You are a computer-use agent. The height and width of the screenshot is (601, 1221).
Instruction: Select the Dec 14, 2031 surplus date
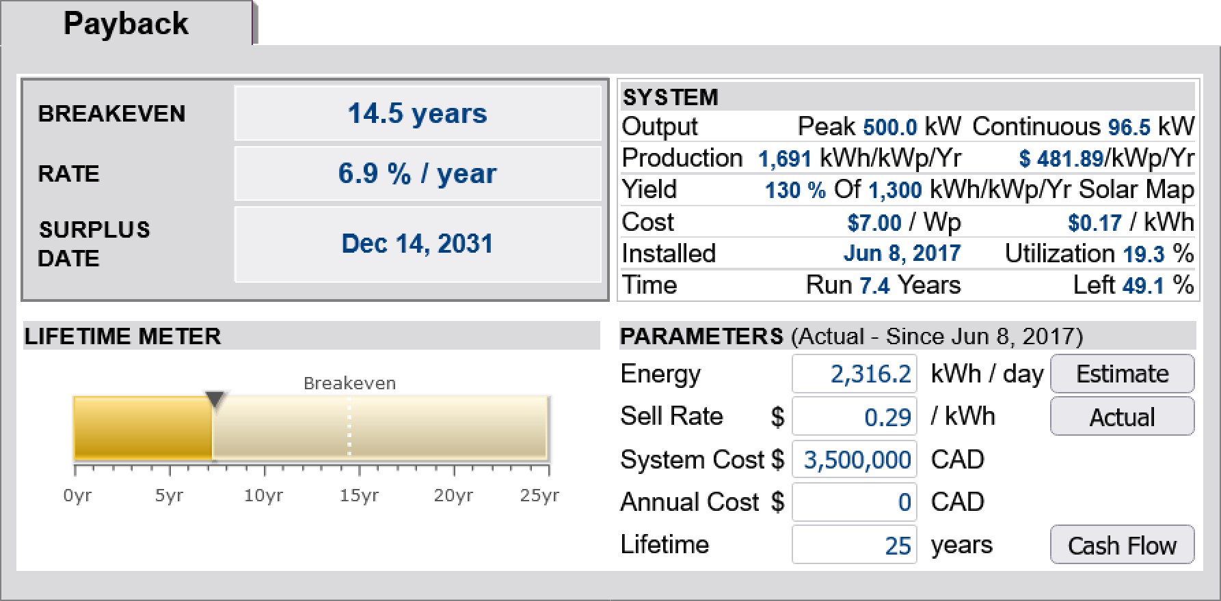click(x=417, y=244)
